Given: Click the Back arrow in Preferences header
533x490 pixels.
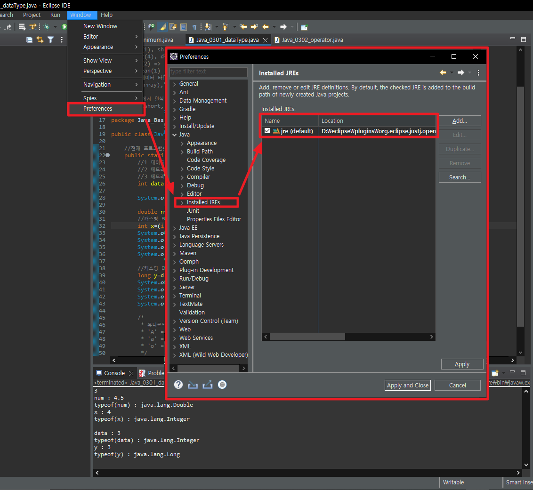Looking at the screenshot, I should click(443, 72).
